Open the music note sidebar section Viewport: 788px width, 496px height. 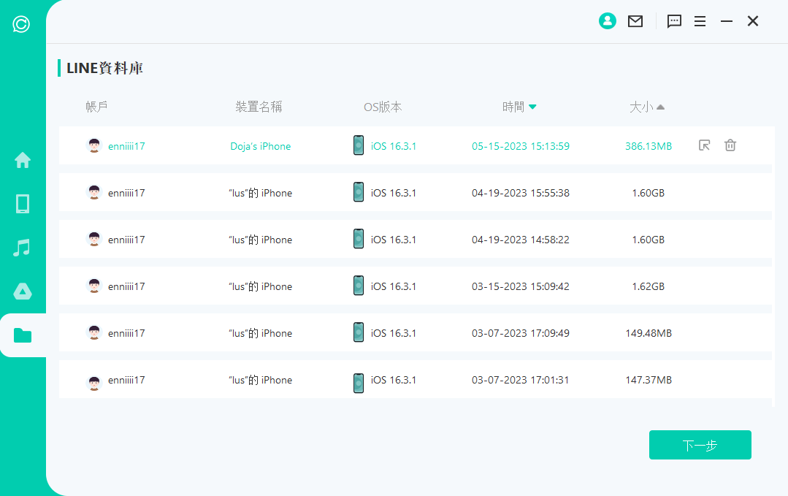(23, 248)
